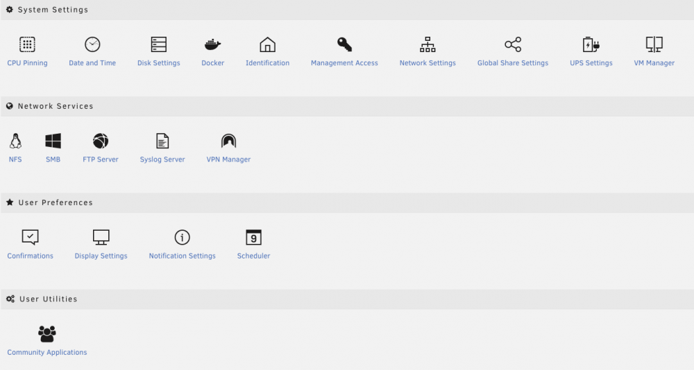The image size is (694, 370).
Task: Open the Disk Settings drive icon
Action: coord(158,44)
